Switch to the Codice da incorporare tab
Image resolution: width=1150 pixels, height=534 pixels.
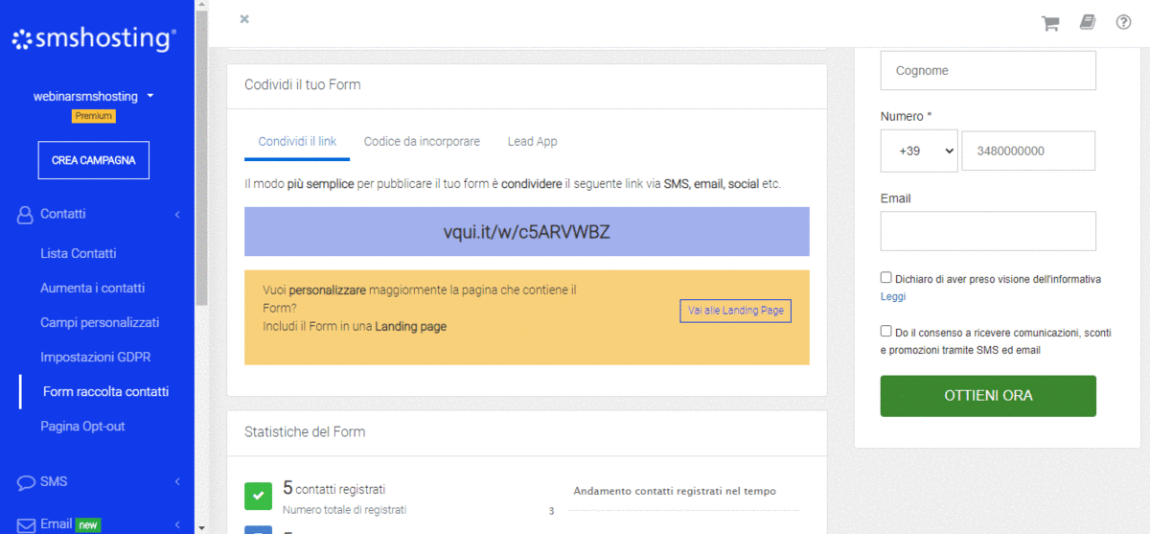(422, 141)
